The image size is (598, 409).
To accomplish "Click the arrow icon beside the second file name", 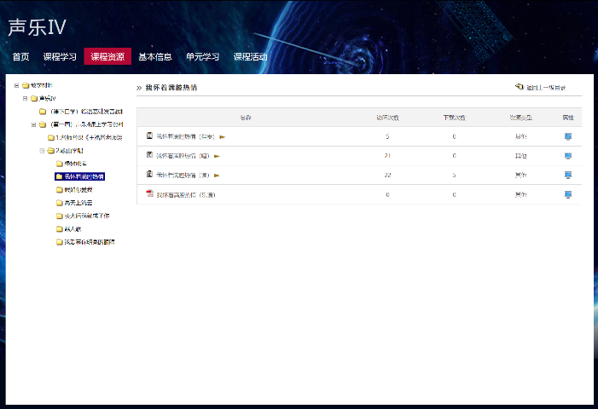I will coord(217,156).
